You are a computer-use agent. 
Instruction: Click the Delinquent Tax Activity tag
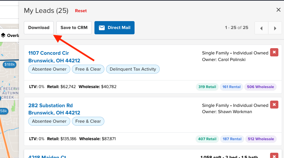pos(133,69)
